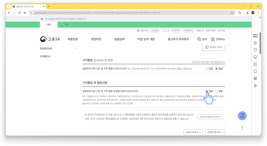This screenshot has height=146, width=267.
Task: Select 있음 for 구직활동 외 활동사항
Action: [206, 91]
